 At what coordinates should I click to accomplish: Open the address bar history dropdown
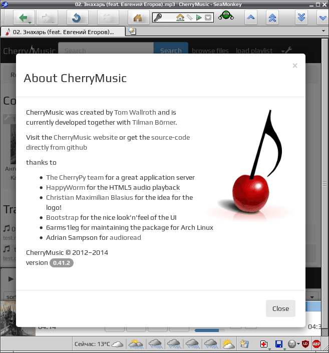(208, 18)
